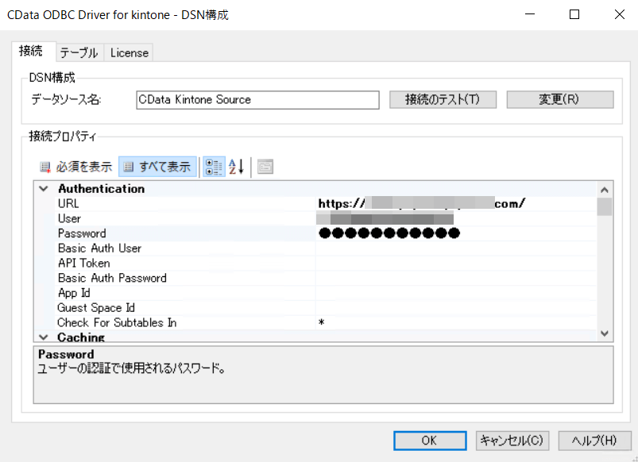Click the property grid scroll down arrow
Screen dimensions: 638x462
pos(605,333)
